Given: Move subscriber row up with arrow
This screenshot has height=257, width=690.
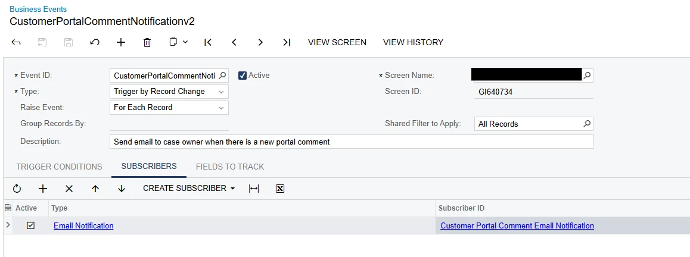Looking at the screenshot, I should tap(95, 189).
